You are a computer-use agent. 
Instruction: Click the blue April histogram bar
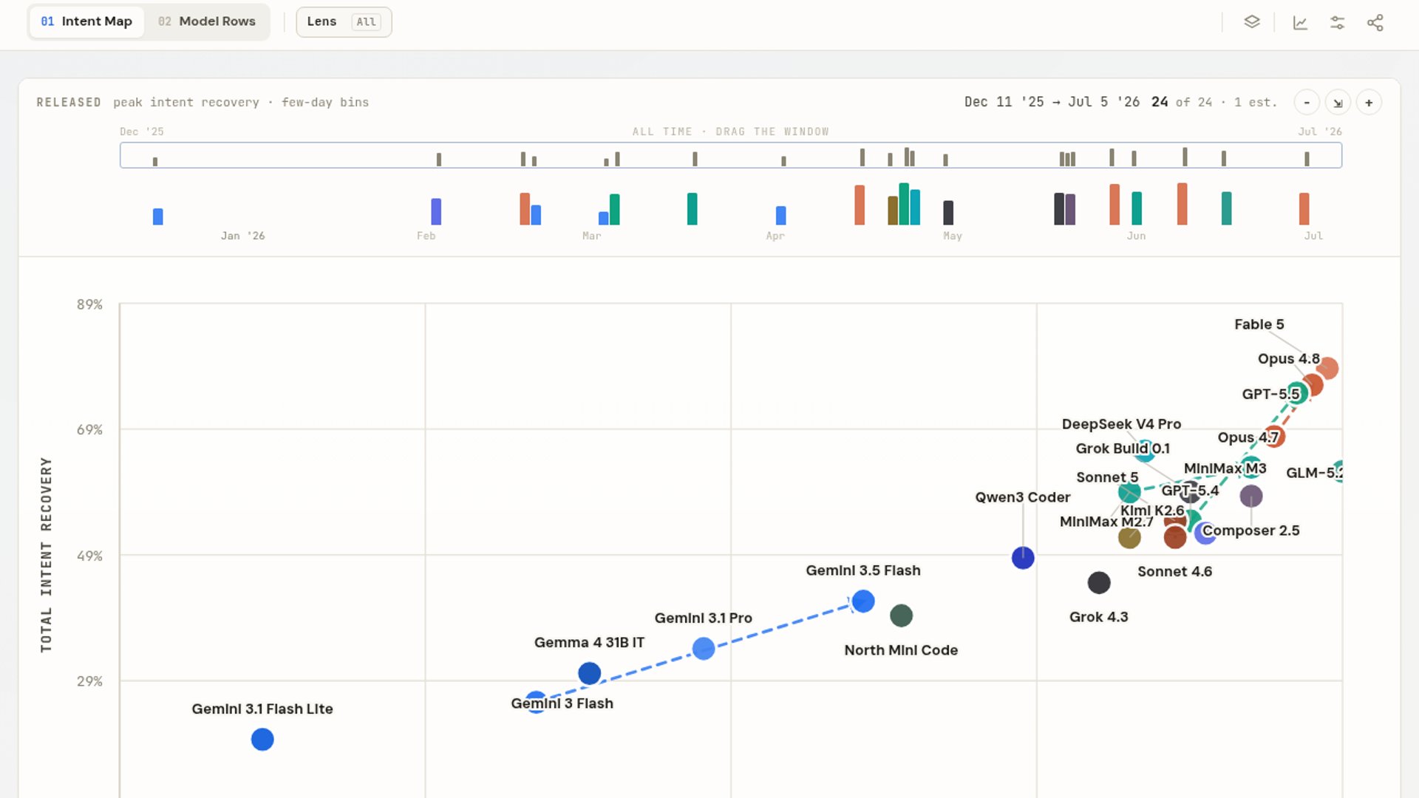pos(780,215)
